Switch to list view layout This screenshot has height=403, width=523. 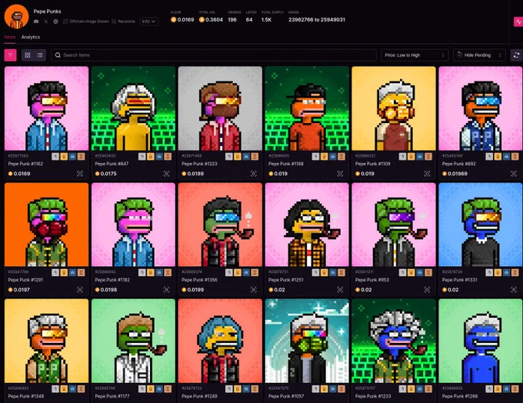pos(40,55)
